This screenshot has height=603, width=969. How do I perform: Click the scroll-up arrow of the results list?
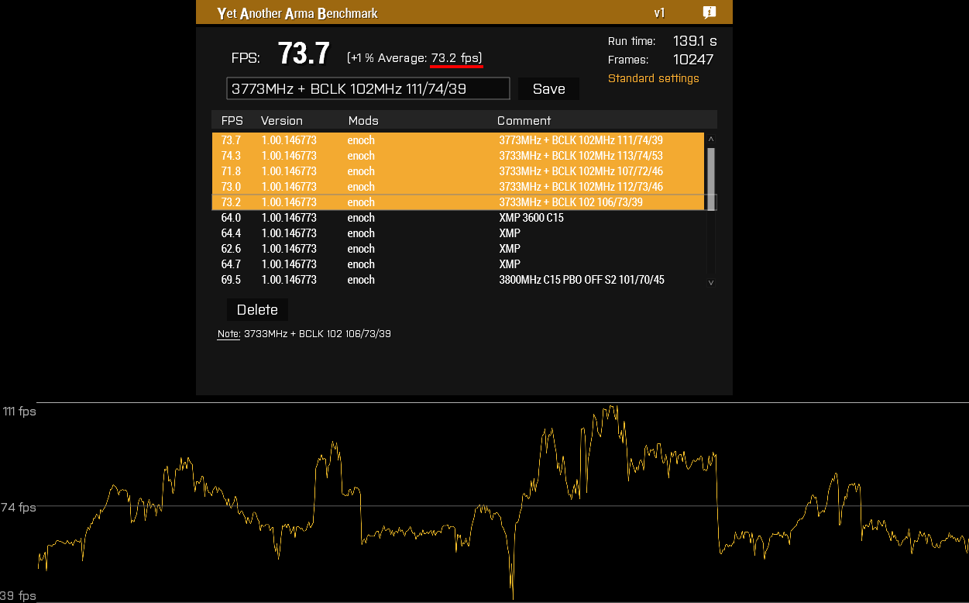tap(711, 140)
